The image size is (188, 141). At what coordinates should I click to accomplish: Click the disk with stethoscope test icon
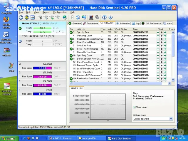(40, 18)
